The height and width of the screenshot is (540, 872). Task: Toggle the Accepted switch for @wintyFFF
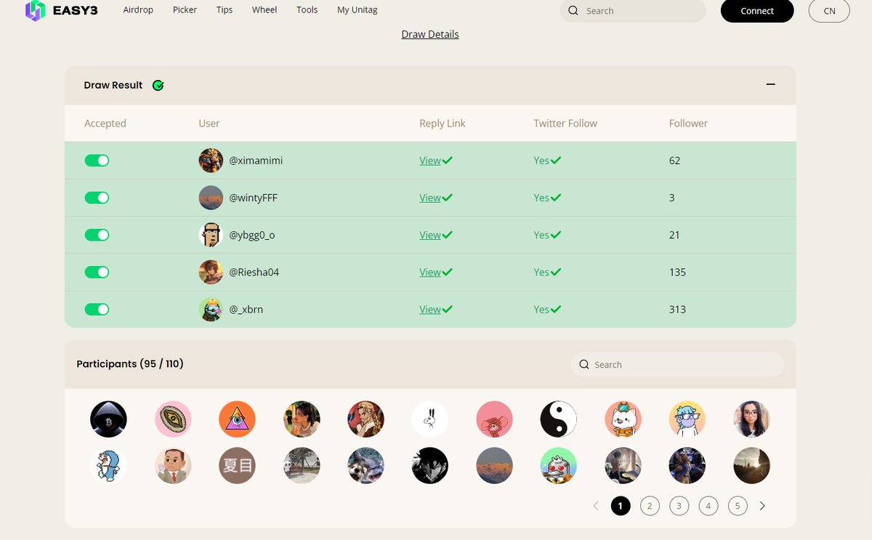click(x=97, y=198)
